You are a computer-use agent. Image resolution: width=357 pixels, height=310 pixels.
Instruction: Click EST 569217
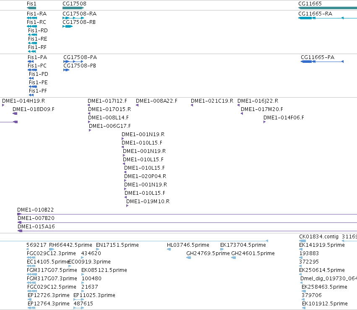[x=36, y=245]
